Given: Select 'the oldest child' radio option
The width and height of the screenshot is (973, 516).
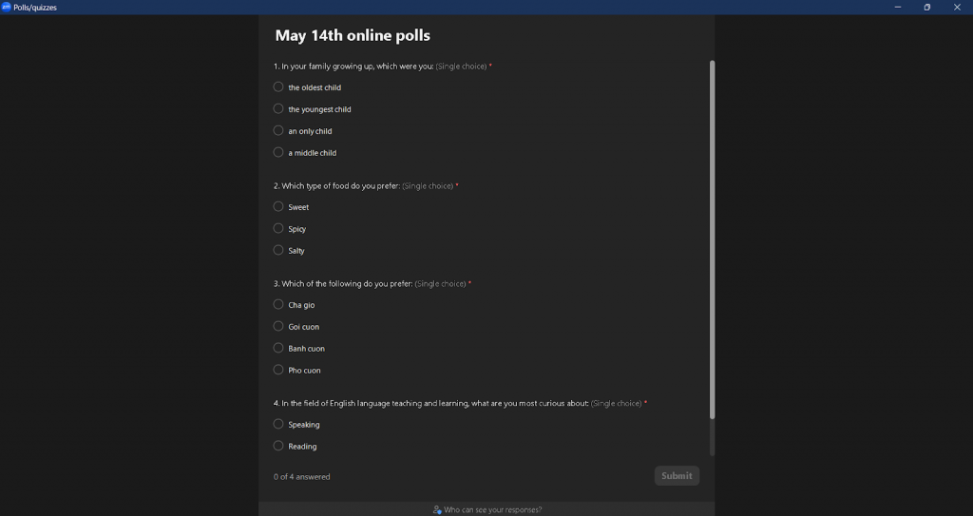Looking at the screenshot, I should point(278,86).
